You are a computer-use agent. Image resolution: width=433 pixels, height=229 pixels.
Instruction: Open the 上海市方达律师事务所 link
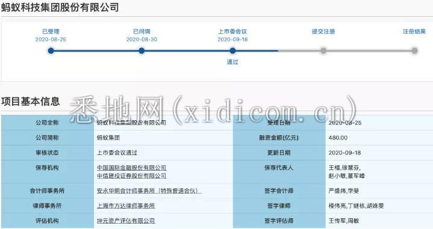126,206
